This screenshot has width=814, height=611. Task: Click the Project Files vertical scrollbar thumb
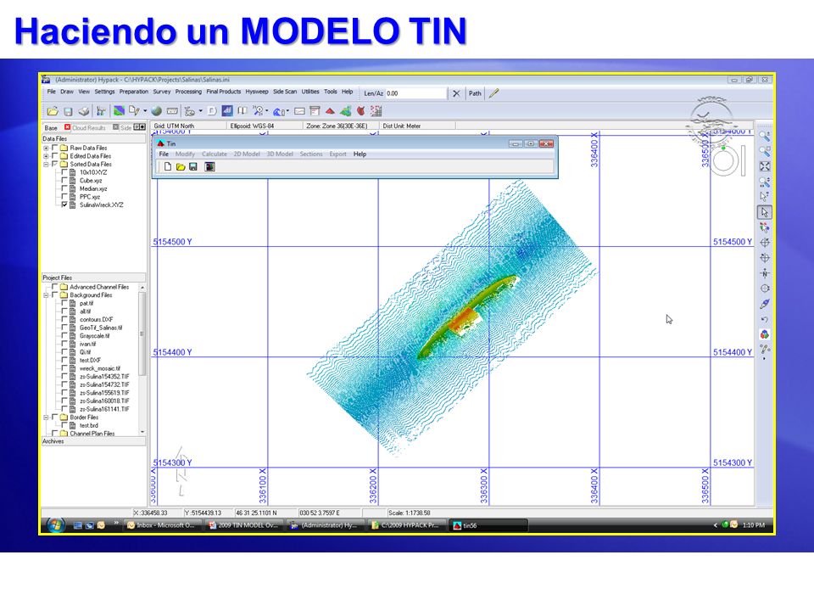(142, 334)
